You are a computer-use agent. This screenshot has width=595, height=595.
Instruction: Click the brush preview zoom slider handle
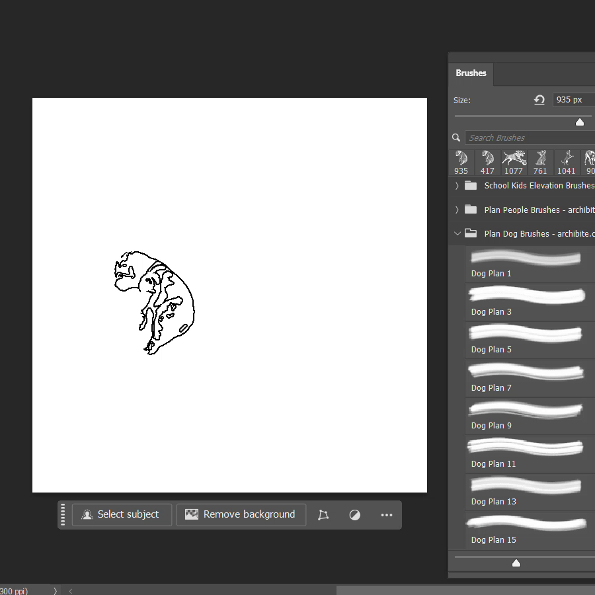coord(516,563)
